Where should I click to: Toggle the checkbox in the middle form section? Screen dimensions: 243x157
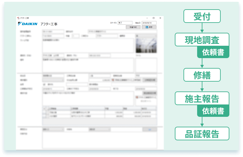44,84
